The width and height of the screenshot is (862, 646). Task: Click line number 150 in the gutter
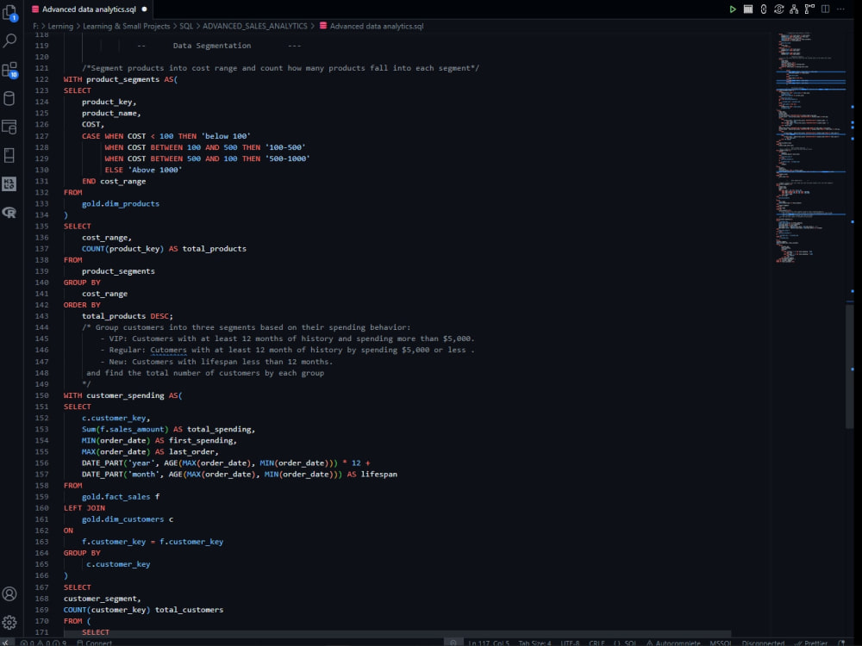pyautogui.click(x=41, y=395)
